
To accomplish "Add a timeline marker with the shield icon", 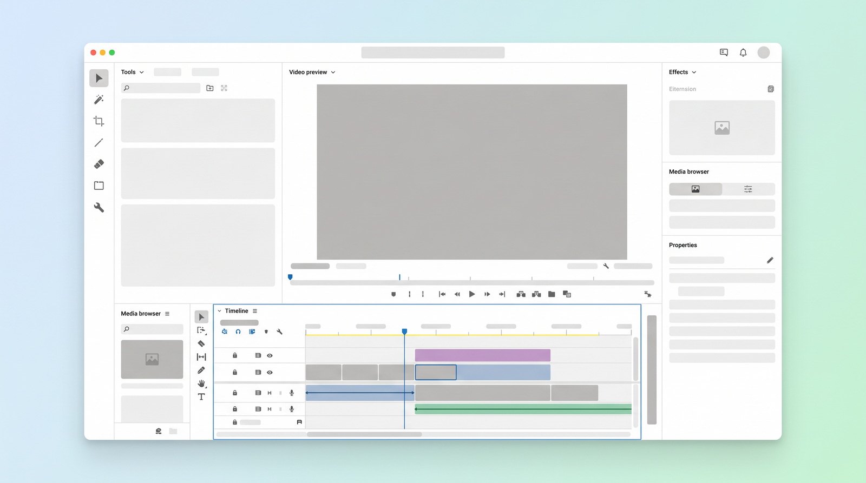I will (x=266, y=332).
